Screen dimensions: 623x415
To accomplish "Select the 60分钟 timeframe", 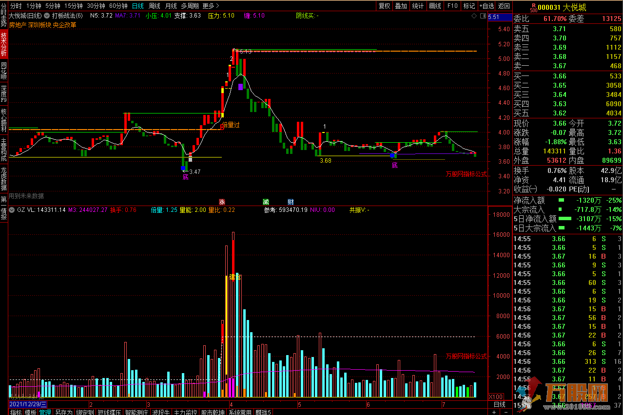I will (118, 6).
